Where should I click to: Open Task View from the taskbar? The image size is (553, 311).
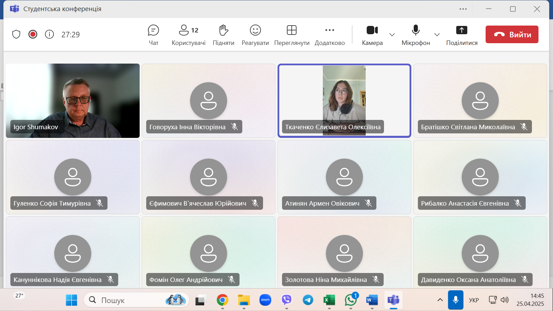(200, 300)
